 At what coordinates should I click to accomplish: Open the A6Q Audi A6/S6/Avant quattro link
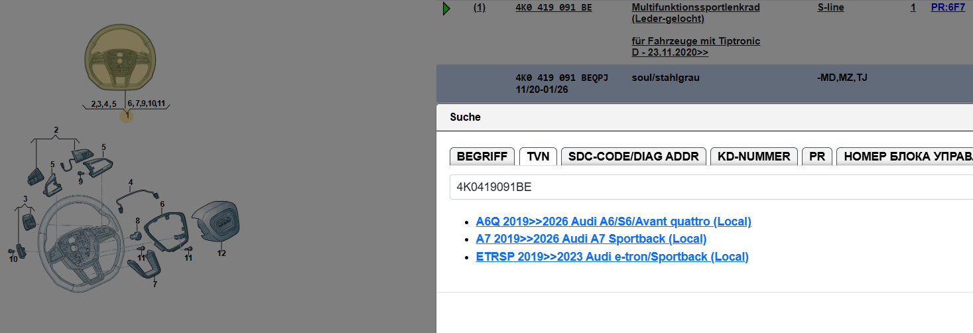614,222
